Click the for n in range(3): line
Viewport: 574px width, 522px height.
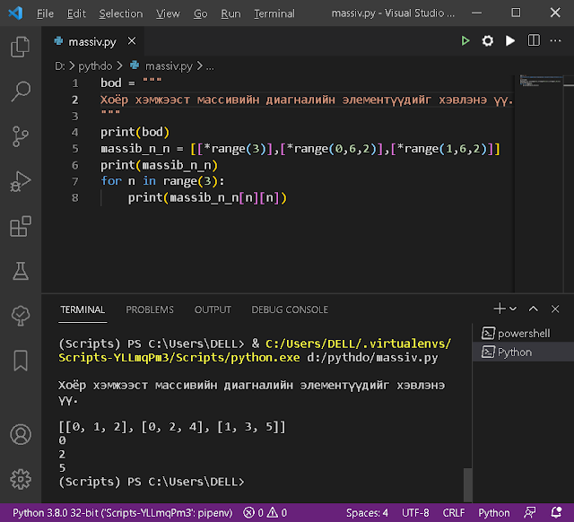pyautogui.click(x=162, y=181)
